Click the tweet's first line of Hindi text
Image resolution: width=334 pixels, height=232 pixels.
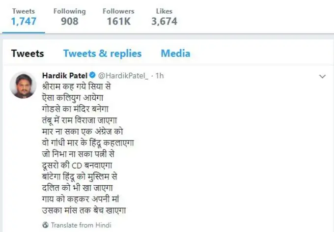77,87
